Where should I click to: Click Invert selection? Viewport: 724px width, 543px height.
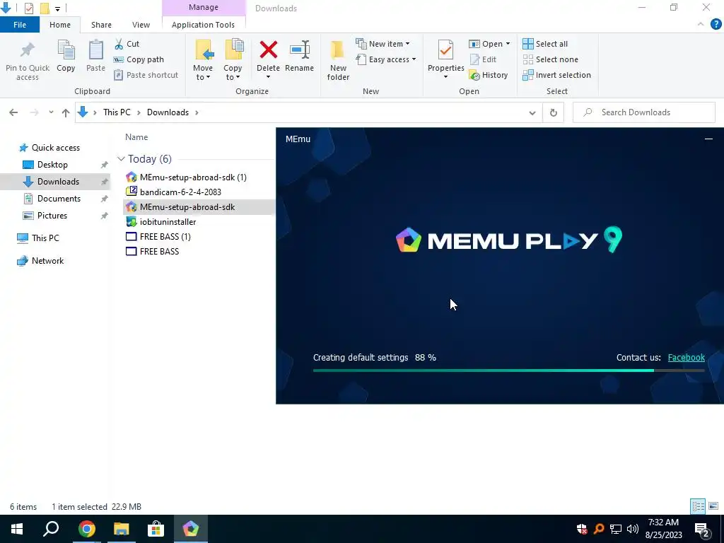pos(557,75)
